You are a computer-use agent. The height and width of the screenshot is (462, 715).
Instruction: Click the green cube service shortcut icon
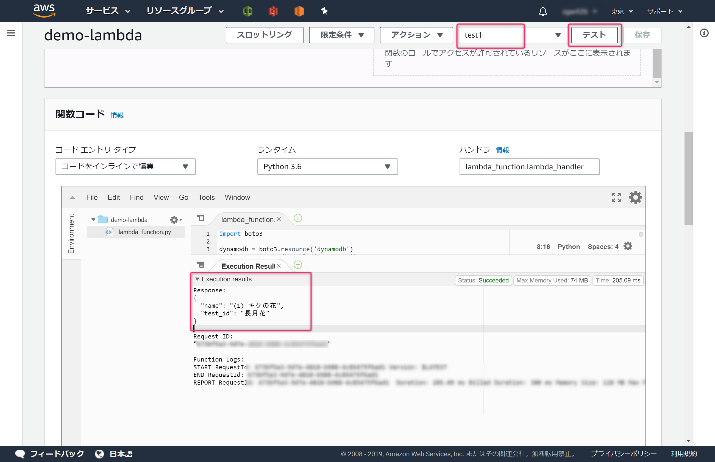[x=247, y=12]
